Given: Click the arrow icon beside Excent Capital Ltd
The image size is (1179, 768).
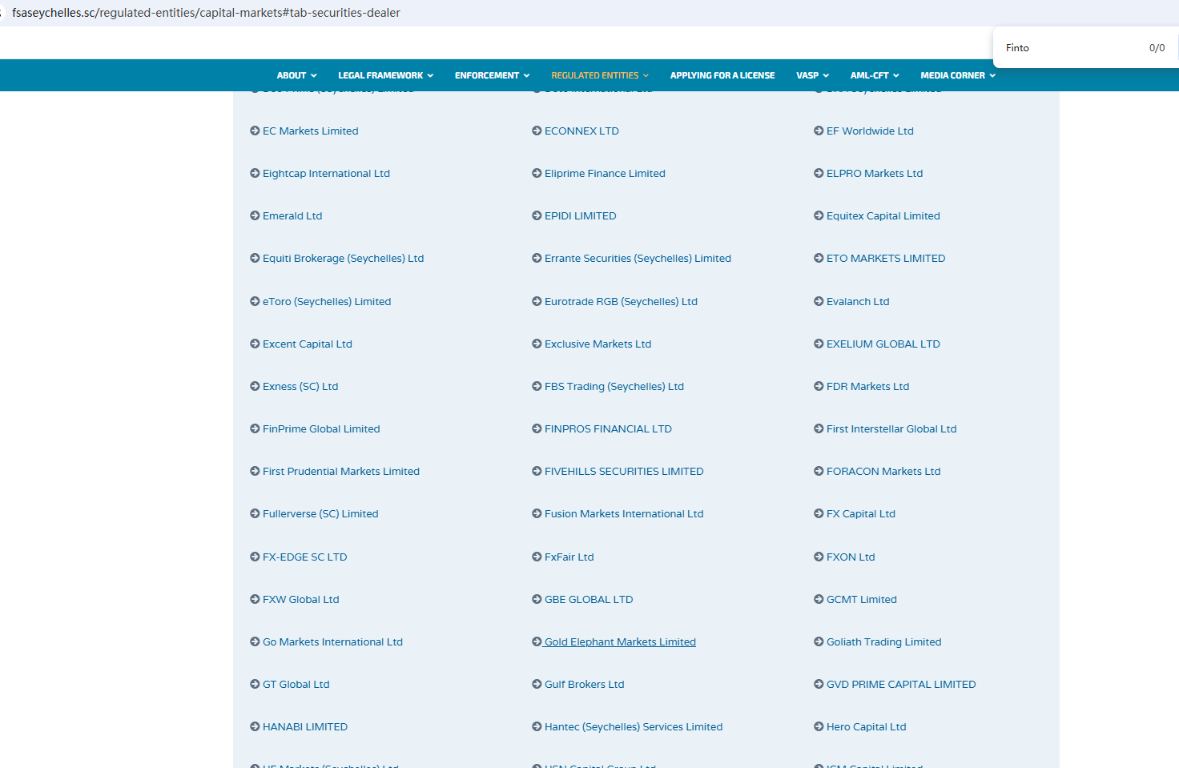Looking at the screenshot, I should pyautogui.click(x=255, y=344).
